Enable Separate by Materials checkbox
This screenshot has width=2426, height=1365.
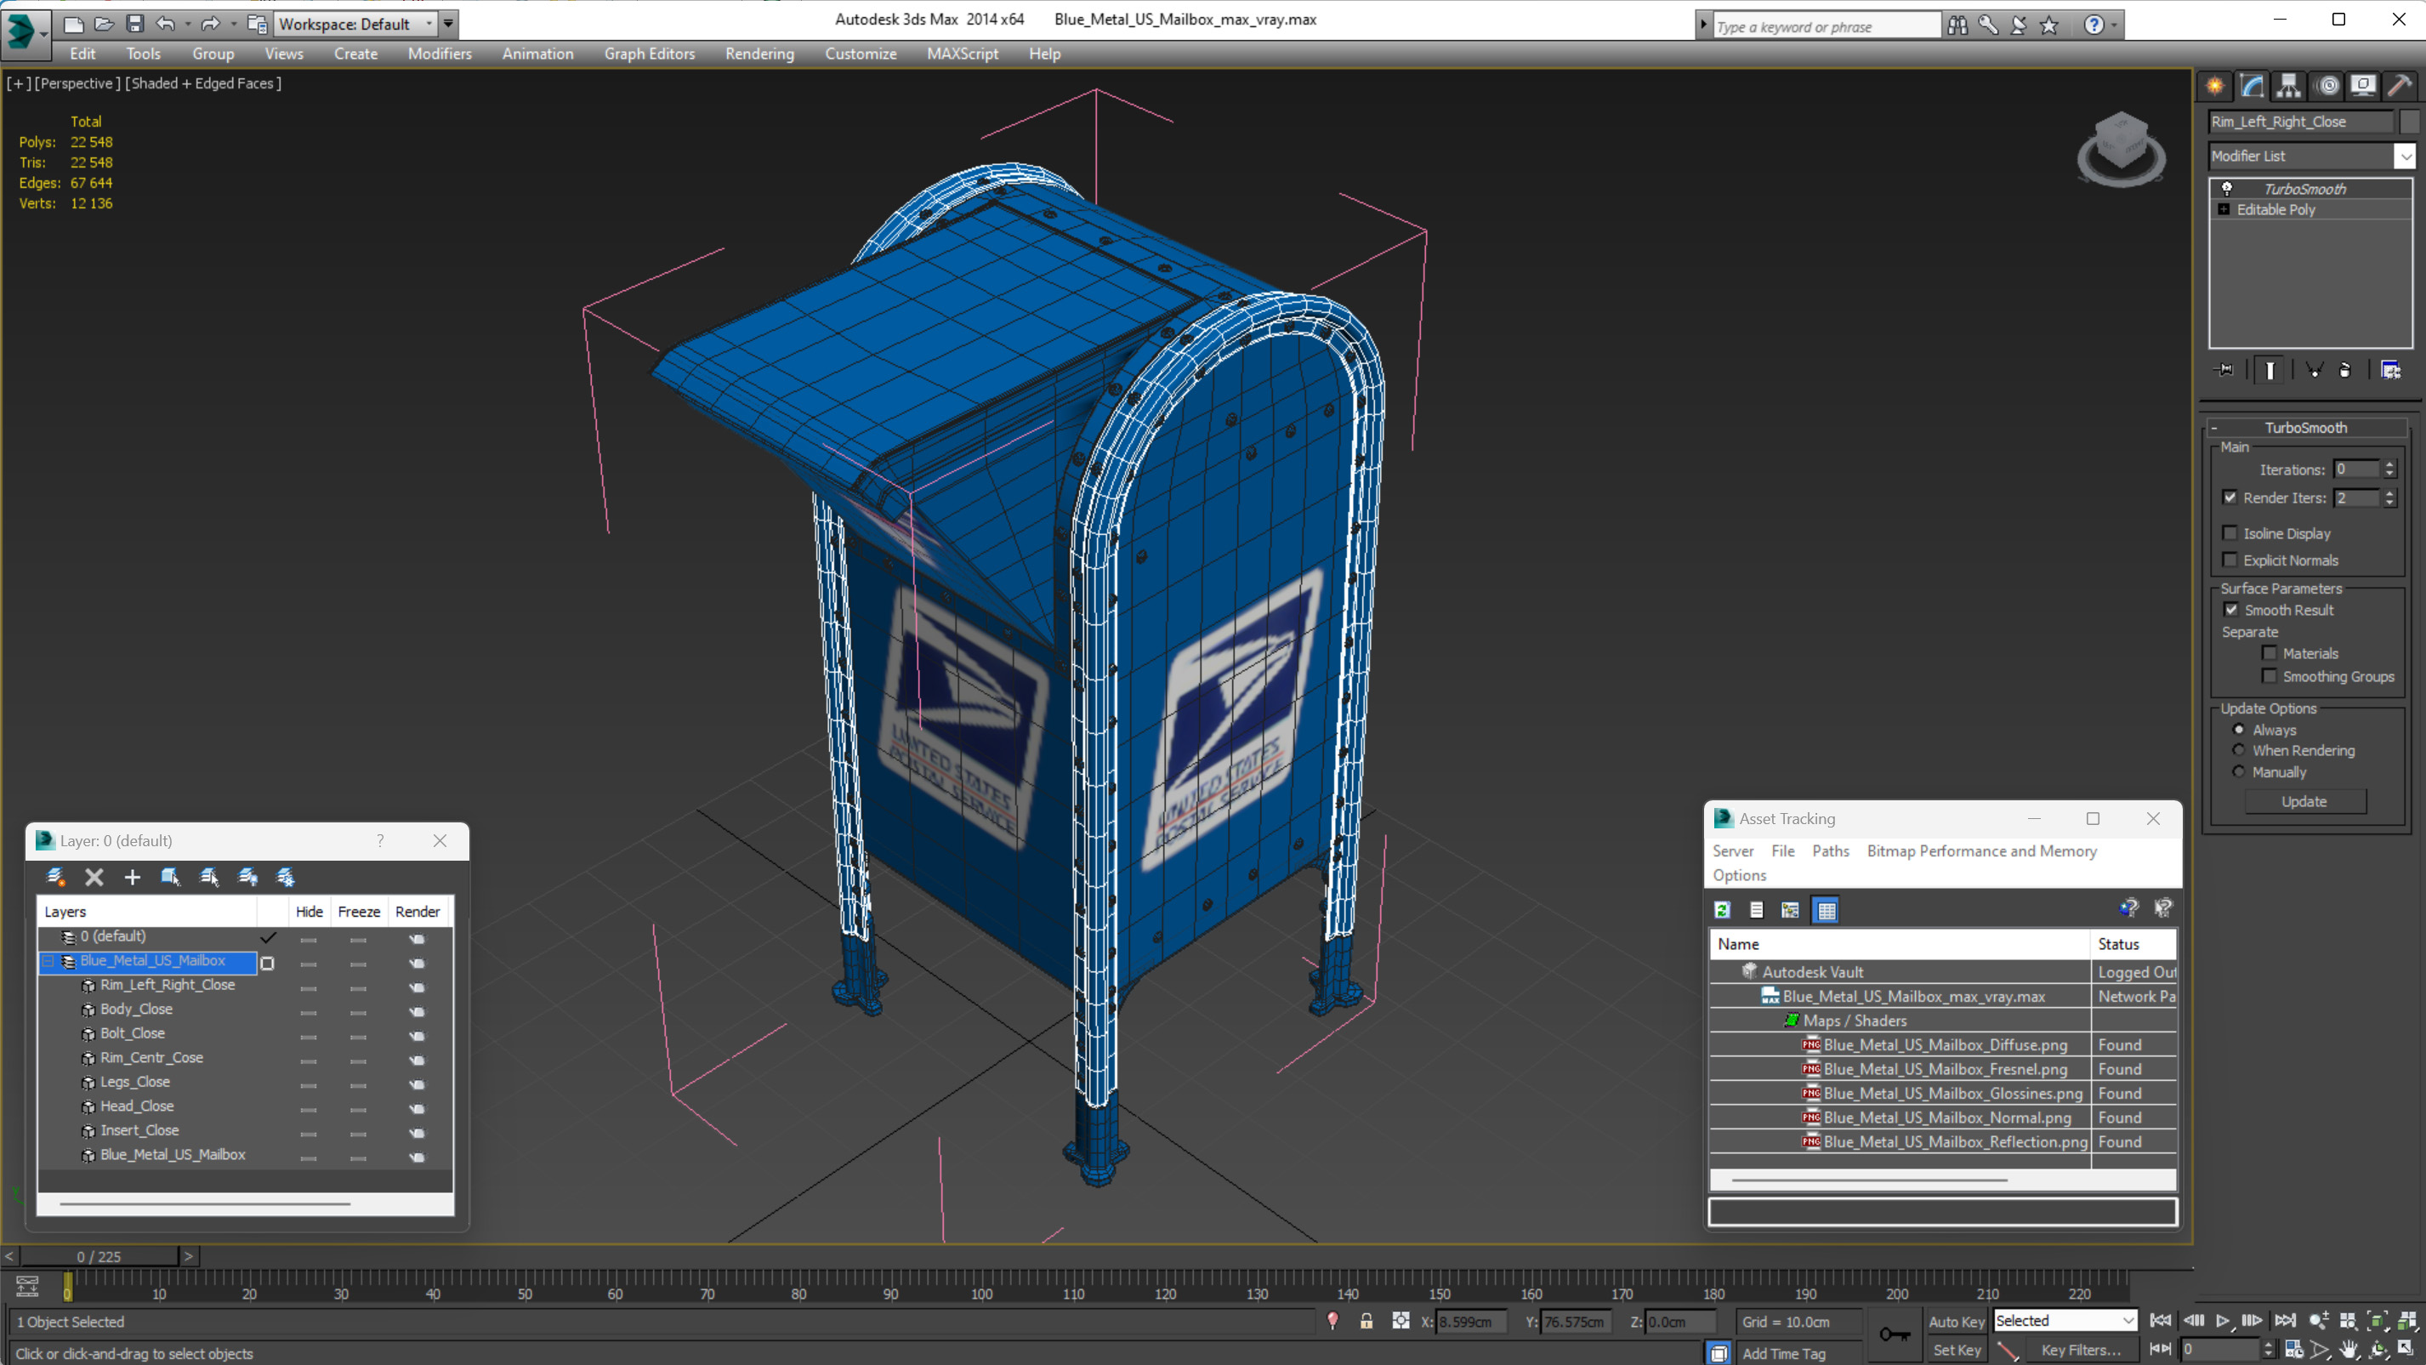pyautogui.click(x=2269, y=653)
